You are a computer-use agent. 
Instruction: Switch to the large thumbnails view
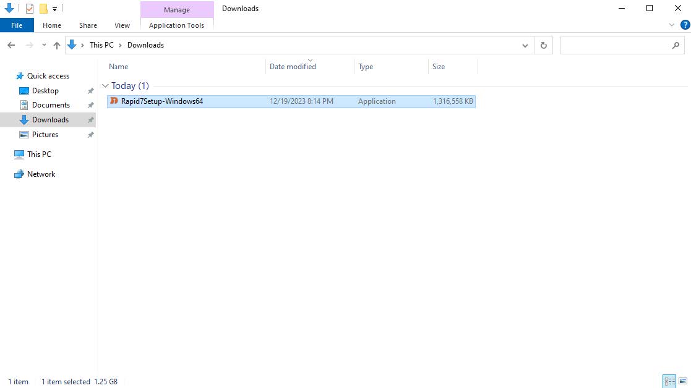point(683,381)
